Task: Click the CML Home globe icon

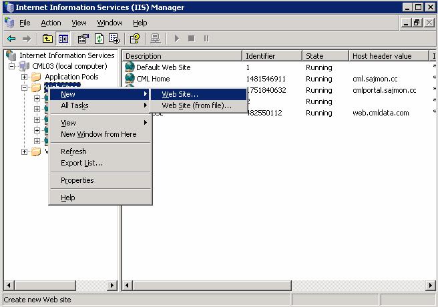Action: click(130, 79)
